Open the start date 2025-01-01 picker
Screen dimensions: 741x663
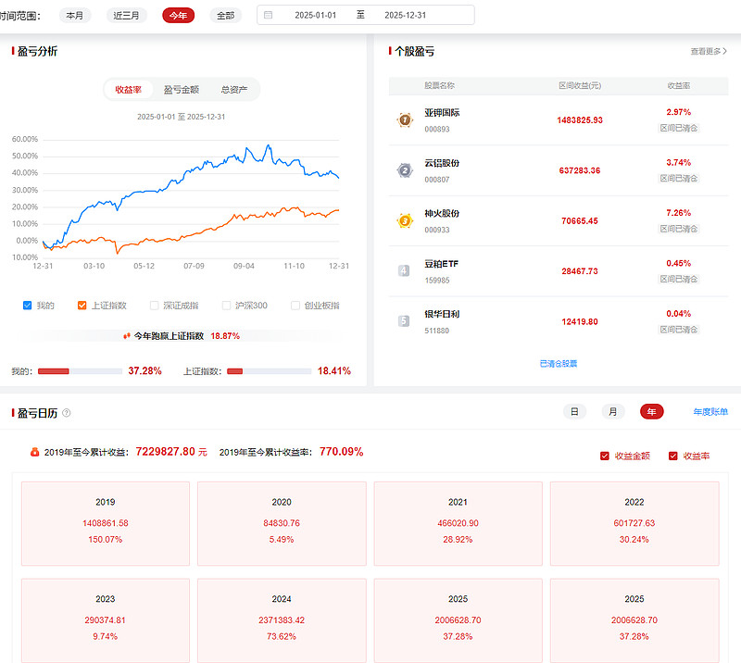tap(317, 16)
